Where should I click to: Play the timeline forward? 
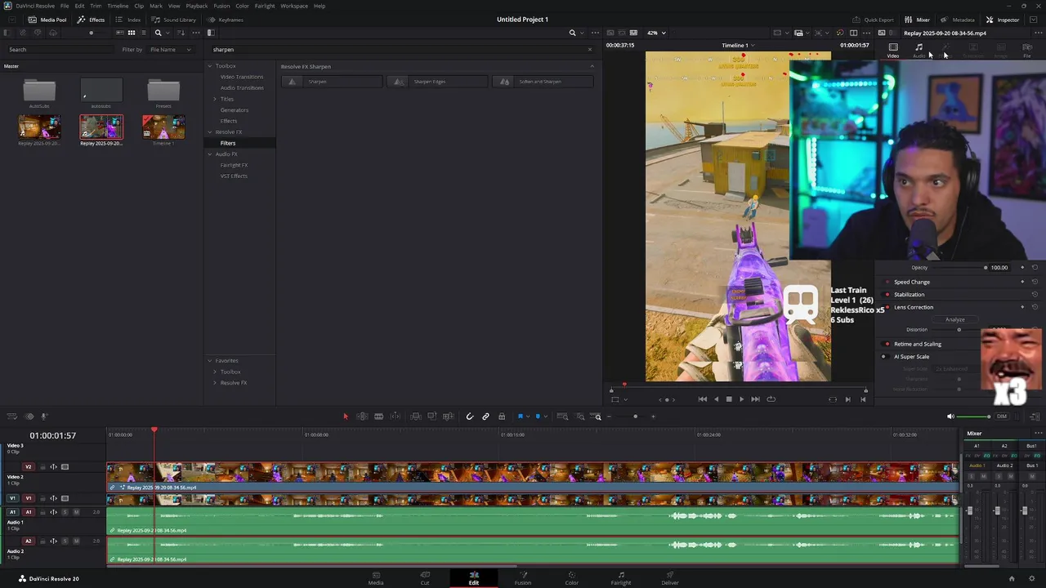pos(741,399)
